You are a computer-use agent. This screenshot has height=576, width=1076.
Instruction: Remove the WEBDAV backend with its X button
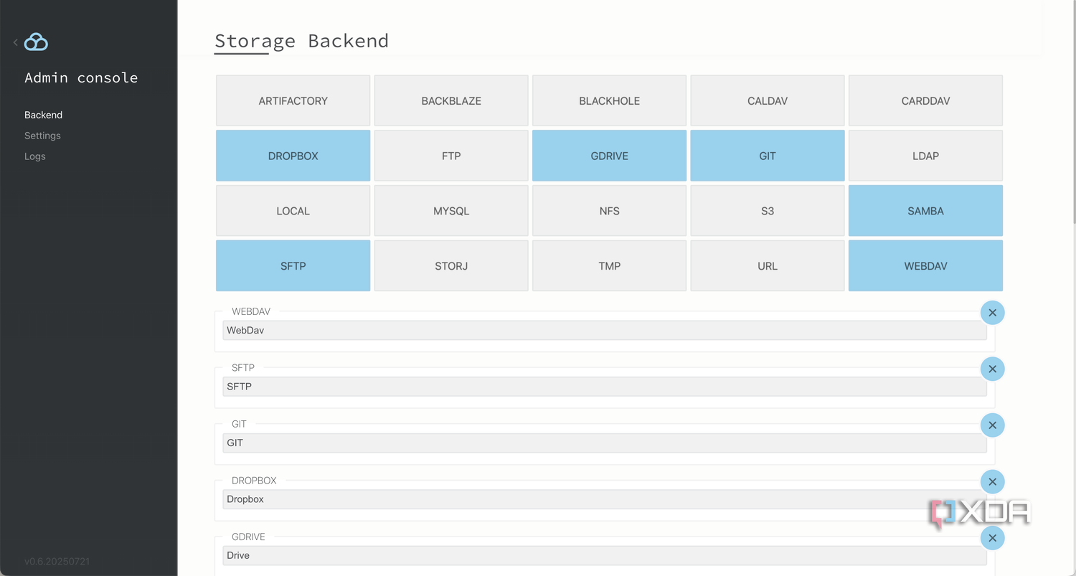993,313
